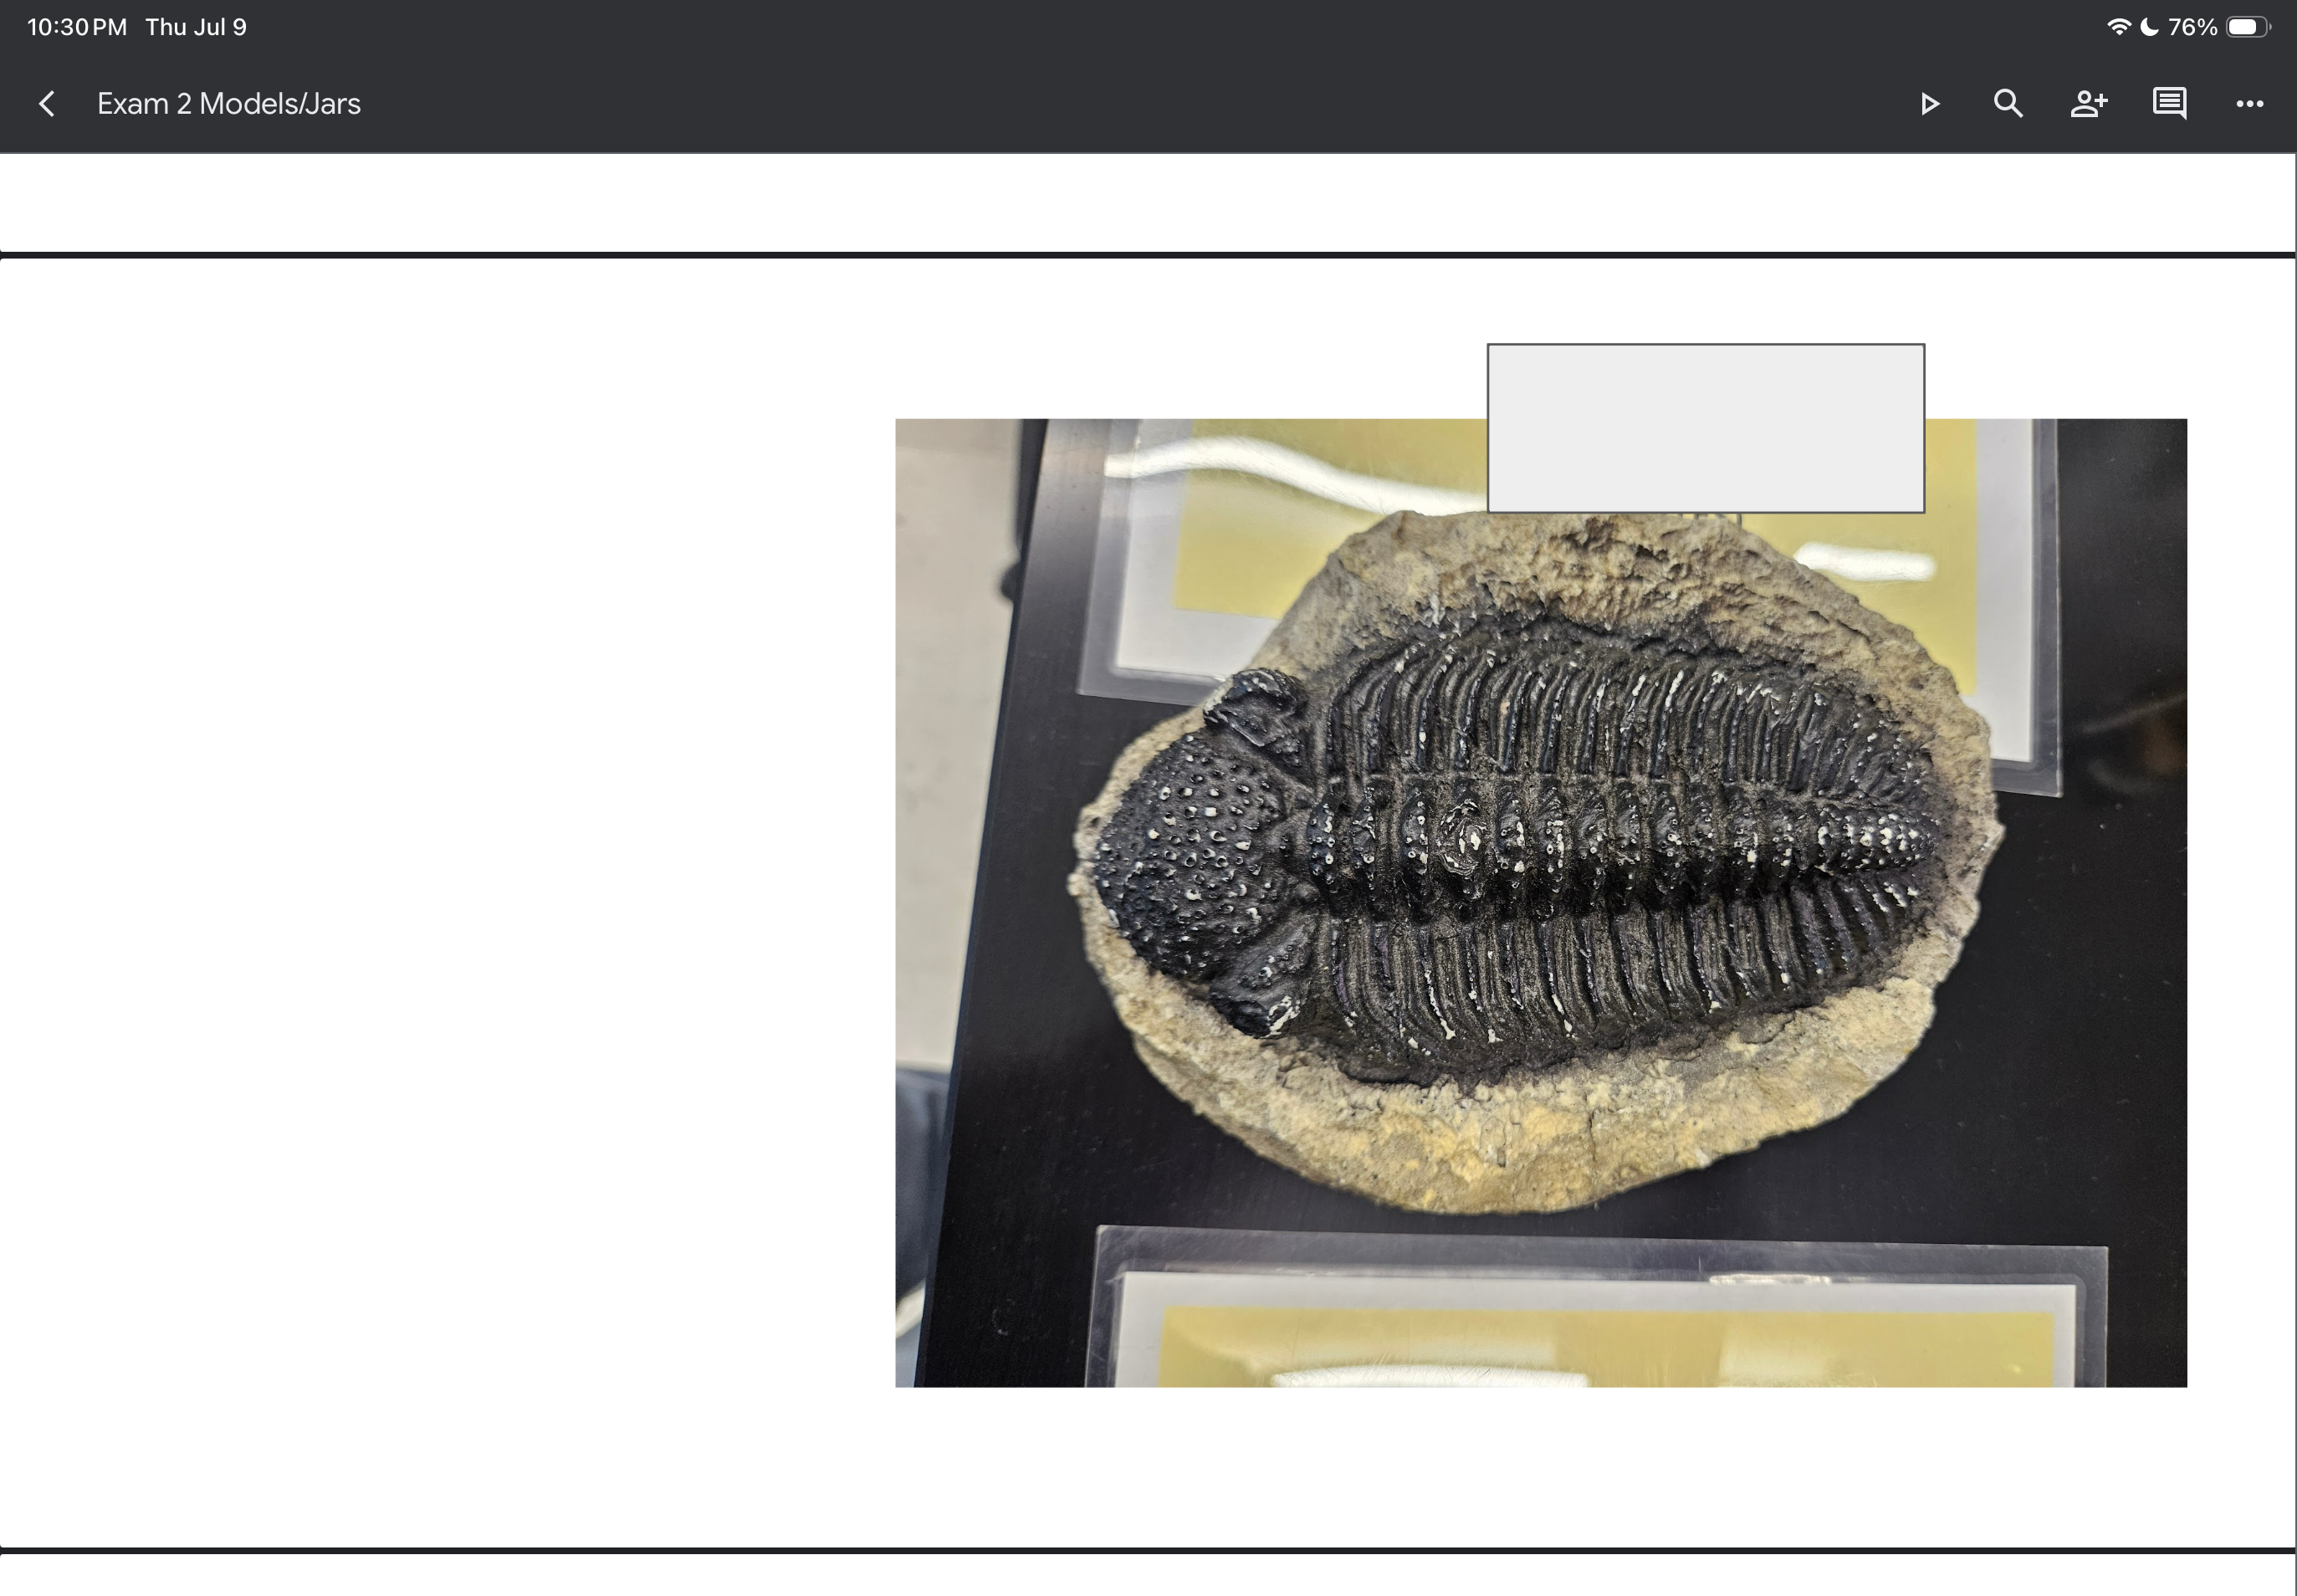Select the previous slide strip above
The height and width of the screenshot is (1596, 2297).
pyautogui.click(x=1147, y=202)
